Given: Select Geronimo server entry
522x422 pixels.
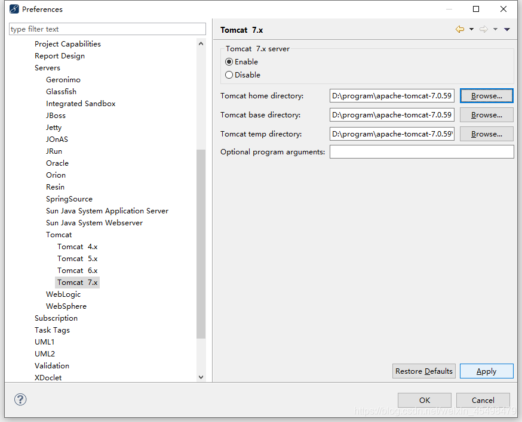Looking at the screenshot, I should tap(63, 80).
